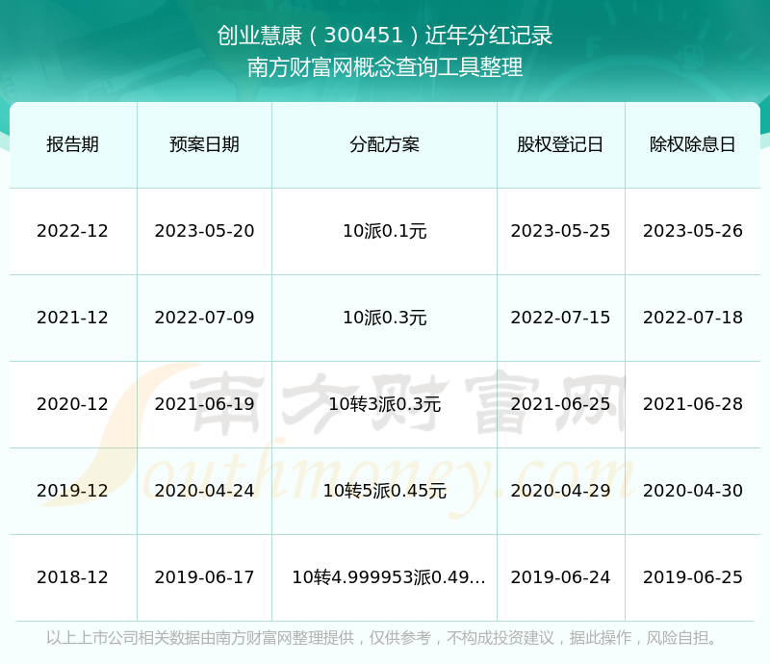Click the 股权登记日 column header
The height and width of the screenshot is (664, 770).
[x=560, y=144]
